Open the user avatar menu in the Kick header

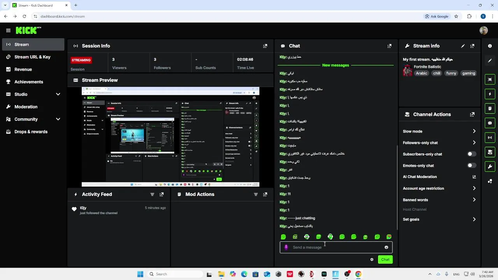click(x=484, y=30)
